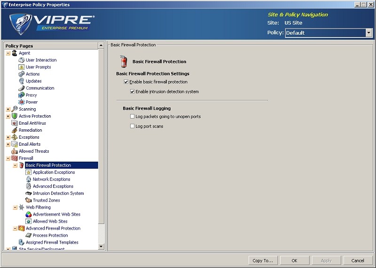Image resolution: width=376 pixels, height=268 pixels.
Task: Click the Proxy icon
Action: 21,95
